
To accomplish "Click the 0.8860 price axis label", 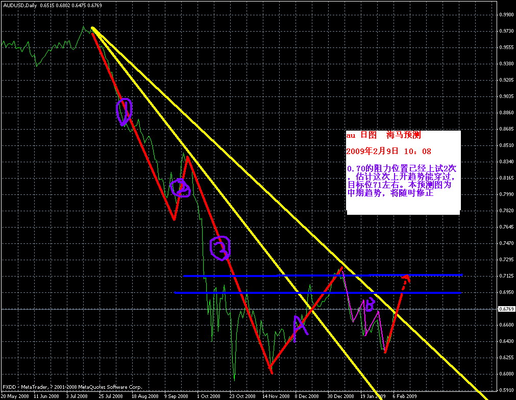I will point(506,112).
